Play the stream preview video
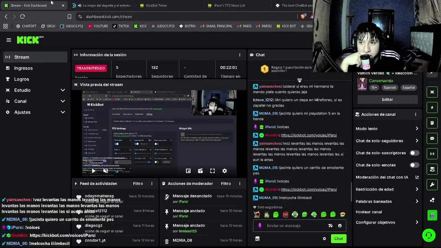Viewport: 441px width, 248px height. tap(94, 171)
